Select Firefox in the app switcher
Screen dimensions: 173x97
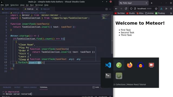[130, 65]
